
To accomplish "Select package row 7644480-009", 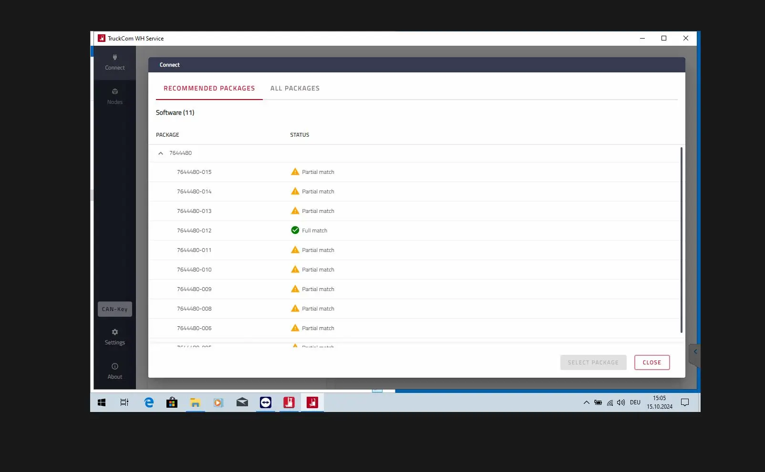I will [x=414, y=289].
